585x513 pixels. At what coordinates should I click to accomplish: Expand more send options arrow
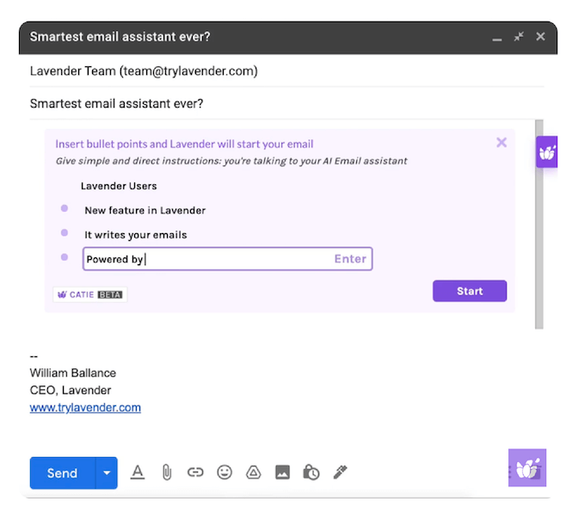(x=107, y=473)
